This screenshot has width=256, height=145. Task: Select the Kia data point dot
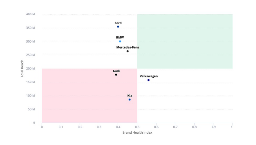coord(130,100)
